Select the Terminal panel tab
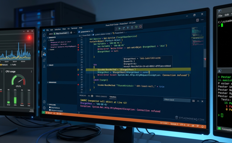The image size is (232, 143). 113,97
